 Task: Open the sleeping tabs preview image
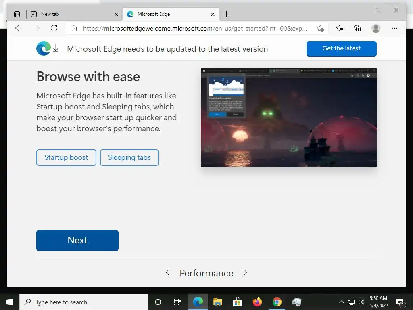pos(289,117)
